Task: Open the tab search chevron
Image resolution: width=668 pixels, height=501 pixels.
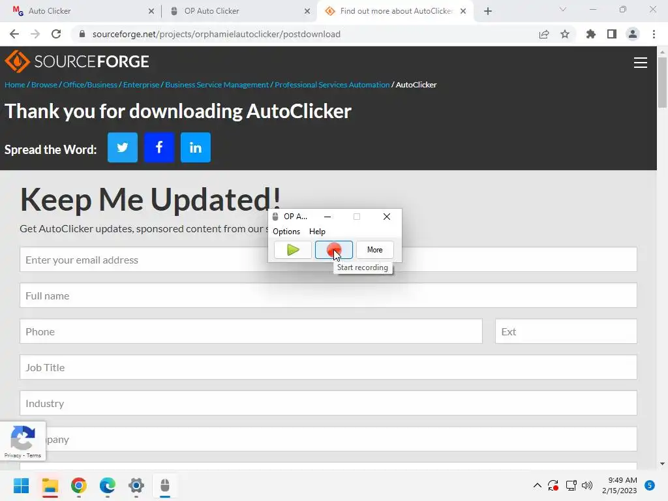Action: pos(563,9)
